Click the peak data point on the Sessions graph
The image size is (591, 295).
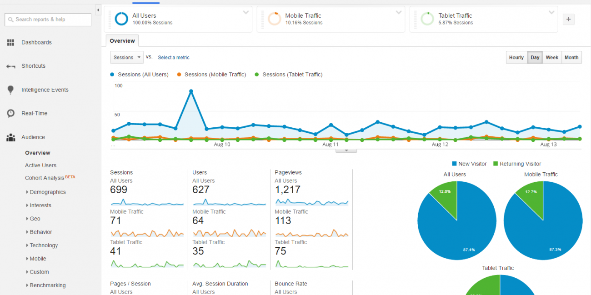coord(191,91)
